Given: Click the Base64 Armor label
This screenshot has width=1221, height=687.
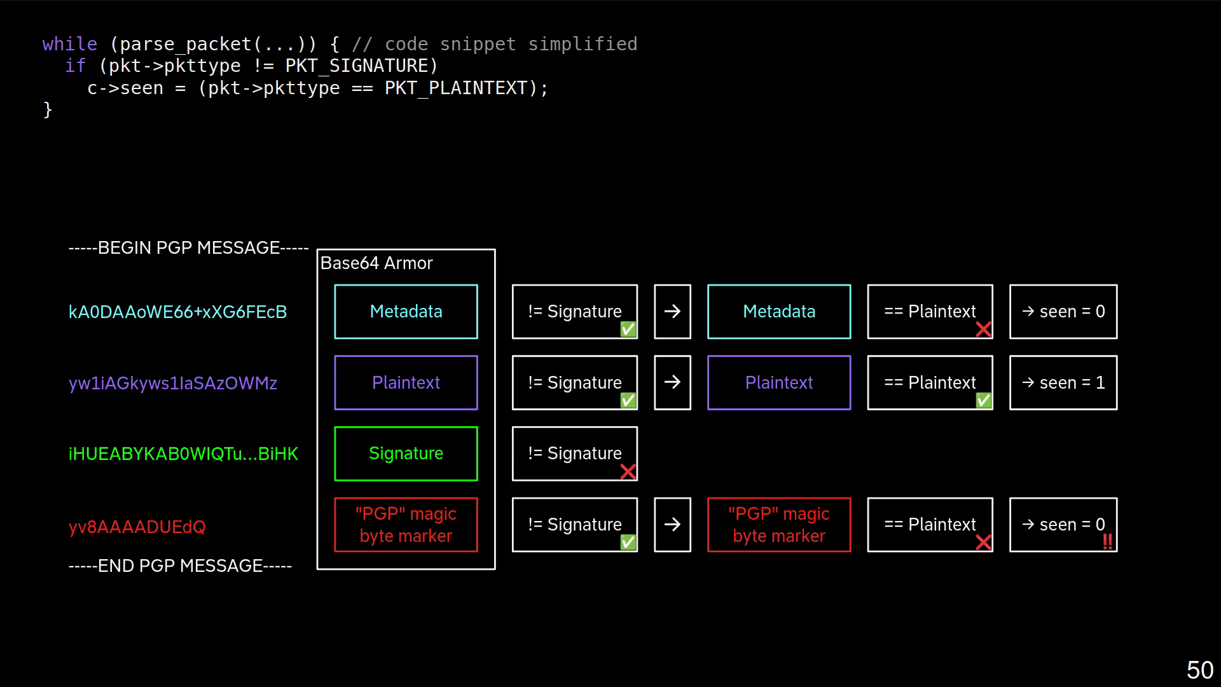Looking at the screenshot, I should (x=376, y=263).
